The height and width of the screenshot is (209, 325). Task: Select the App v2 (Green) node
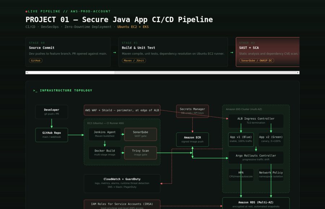coord(271,140)
